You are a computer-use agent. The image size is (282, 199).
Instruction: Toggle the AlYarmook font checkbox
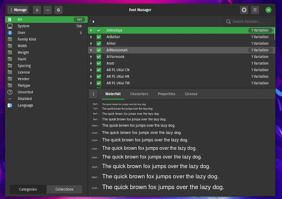(x=99, y=57)
